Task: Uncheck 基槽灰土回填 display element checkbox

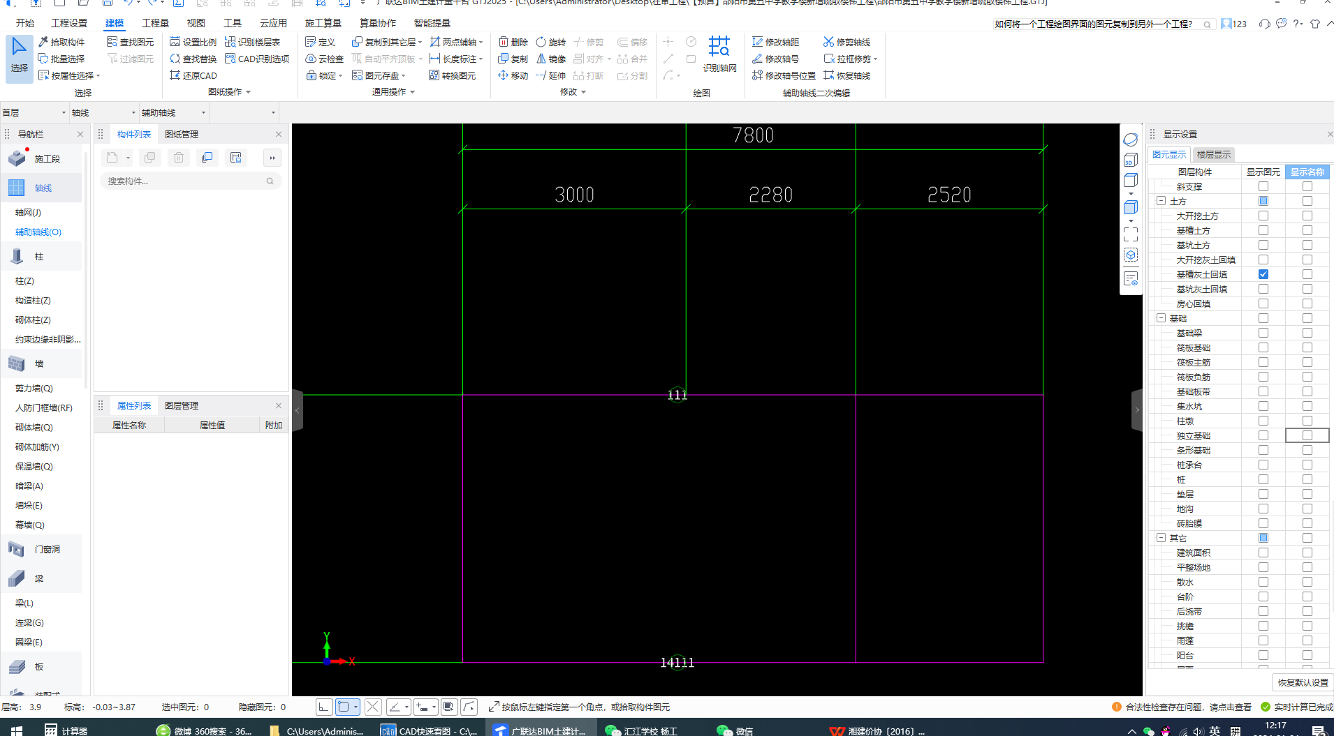Action: (1263, 274)
